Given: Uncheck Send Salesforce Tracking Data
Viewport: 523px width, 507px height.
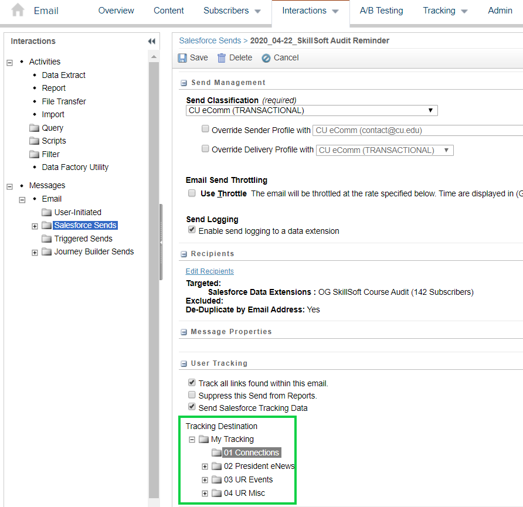Looking at the screenshot, I should [192, 407].
